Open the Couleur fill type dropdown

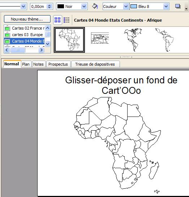[x=126, y=6]
